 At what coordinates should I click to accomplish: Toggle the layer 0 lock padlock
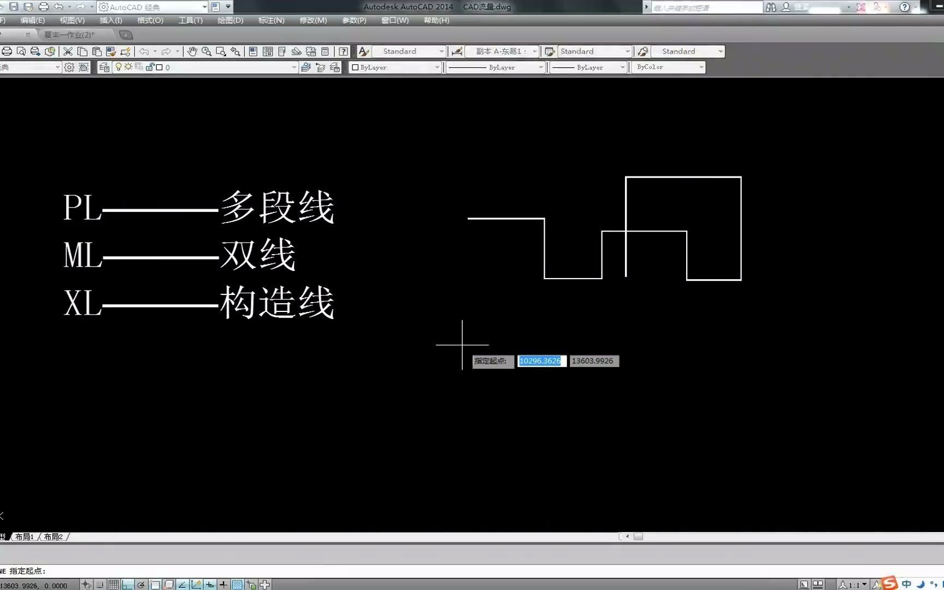coord(151,67)
